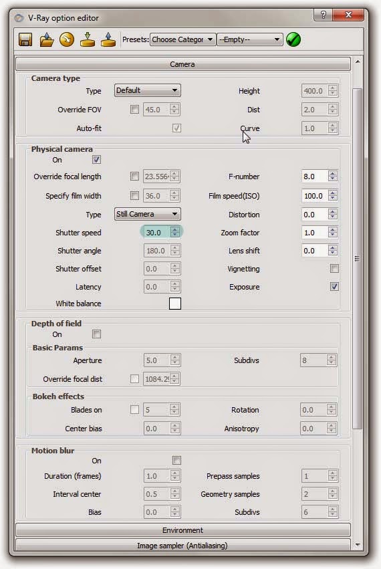Click the restore defaults arrow icon

pyautogui.click(x=67, y=39)
